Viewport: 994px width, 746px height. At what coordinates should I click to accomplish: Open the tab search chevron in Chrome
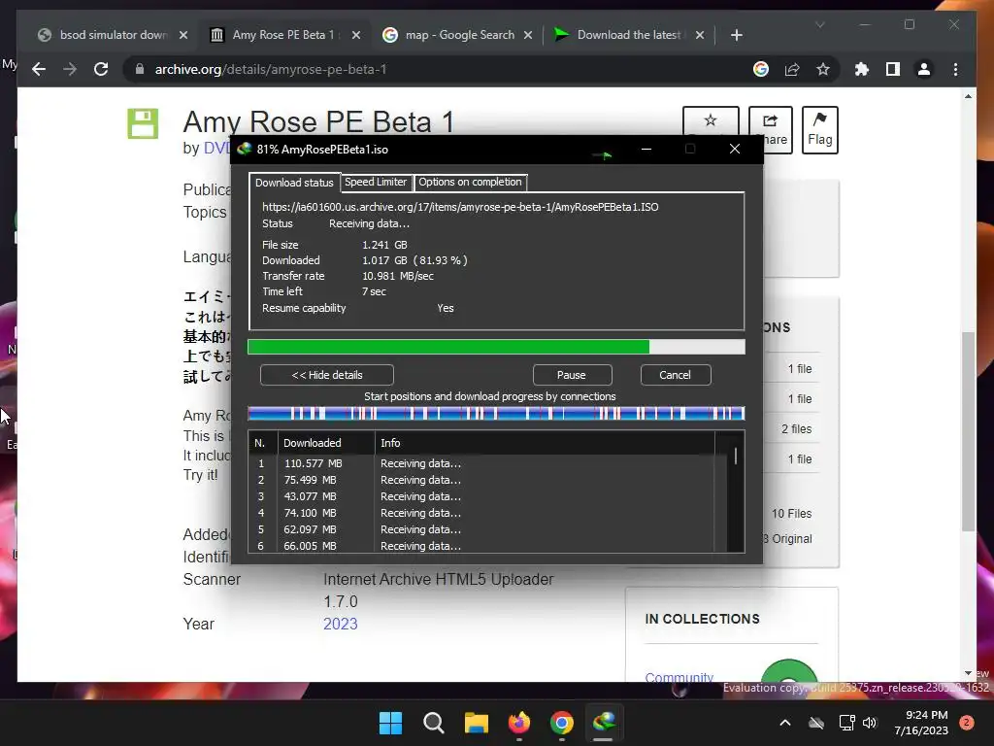pos(819,24)
